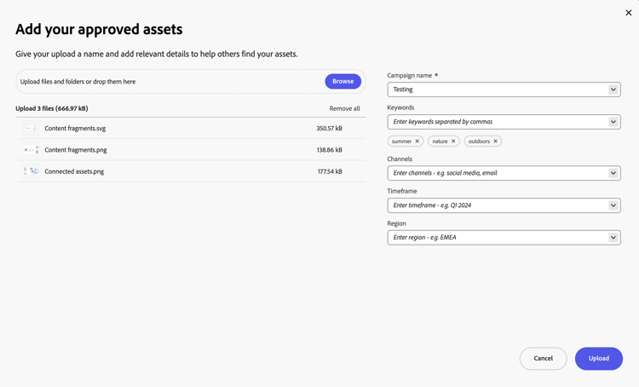Remove the outdoors keyword tag
639x387 pixels.
pyautogui.click(x=496, y=142)
